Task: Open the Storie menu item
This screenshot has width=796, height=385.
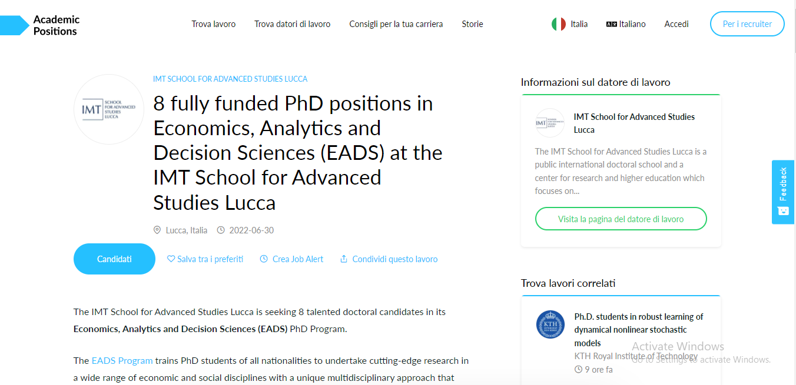Action: click(473, 24)
